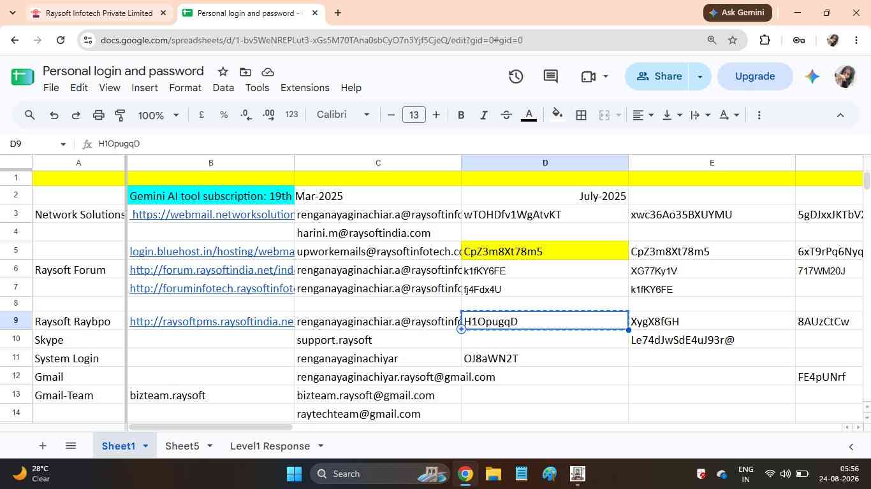Expand the Calibri font dropdown

[x=343, y=115]
